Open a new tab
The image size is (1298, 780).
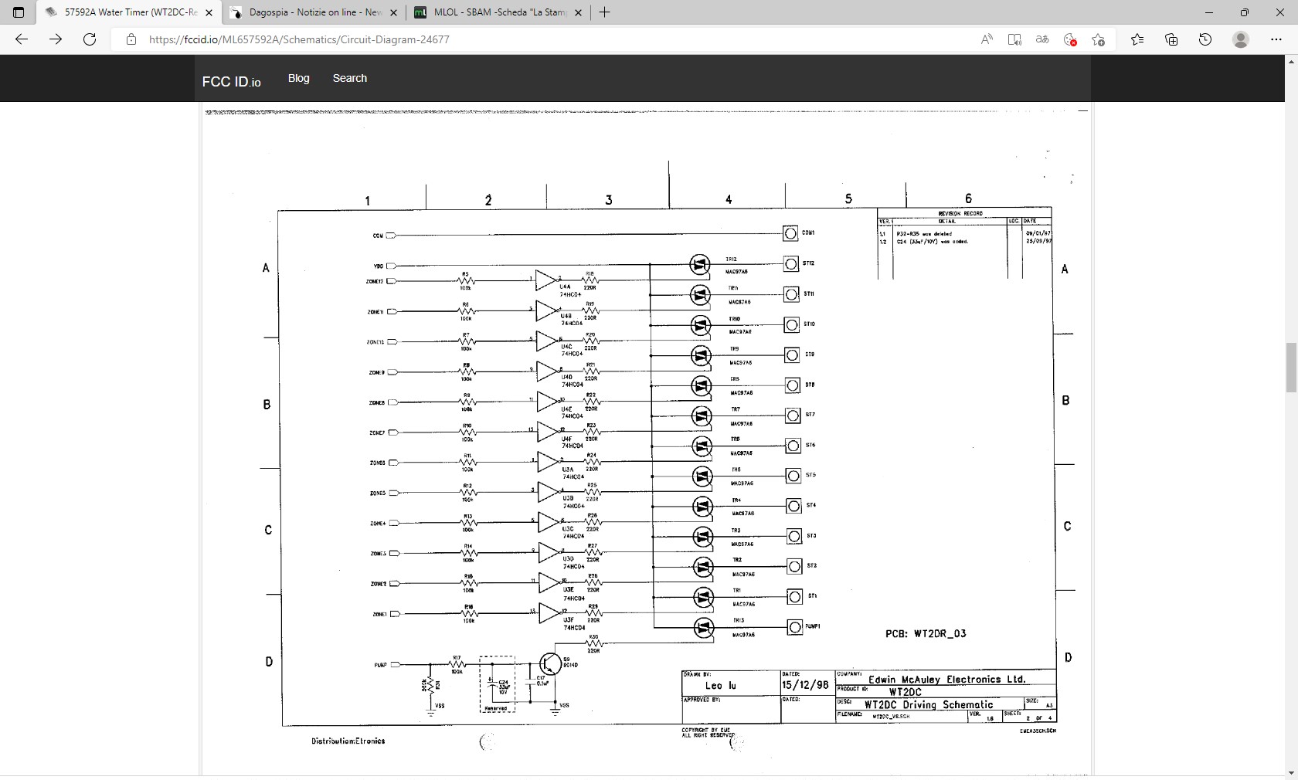(x=604, y=12)
